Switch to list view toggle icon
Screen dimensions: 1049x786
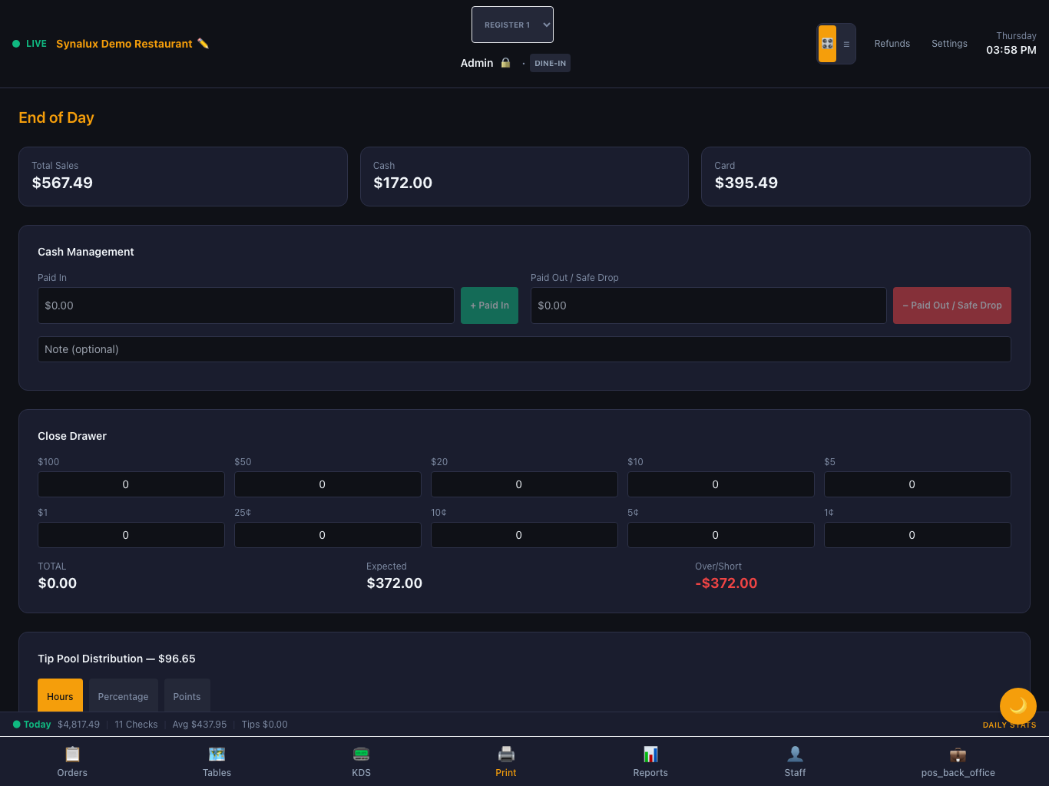click(x=846, y=44)
